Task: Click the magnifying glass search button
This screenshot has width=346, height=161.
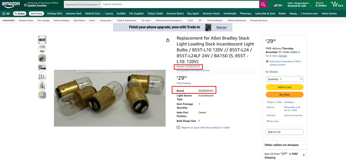Action: click(x=263, y=4)
